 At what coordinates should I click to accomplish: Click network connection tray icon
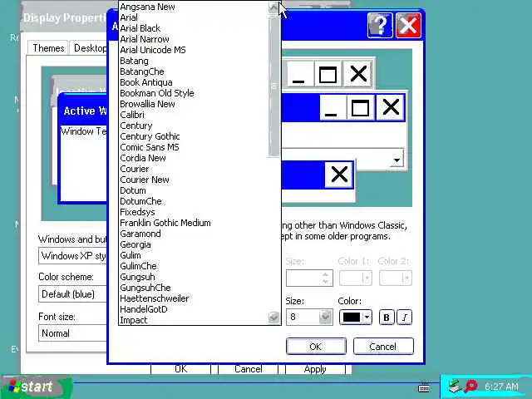(x=455, y=387)
